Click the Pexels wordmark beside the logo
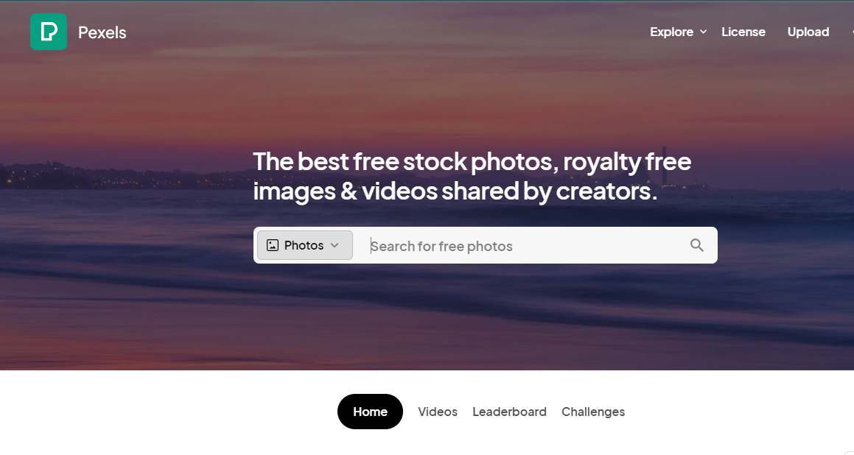The width and height of the screenshot is (854, 455). [102, 32]
